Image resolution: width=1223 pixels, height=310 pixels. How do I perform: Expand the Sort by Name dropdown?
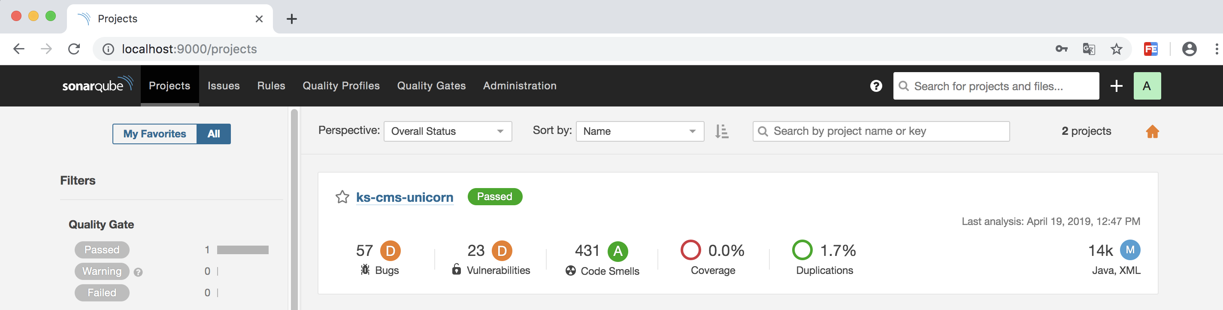pyautogui.click(x=639, y=131)
